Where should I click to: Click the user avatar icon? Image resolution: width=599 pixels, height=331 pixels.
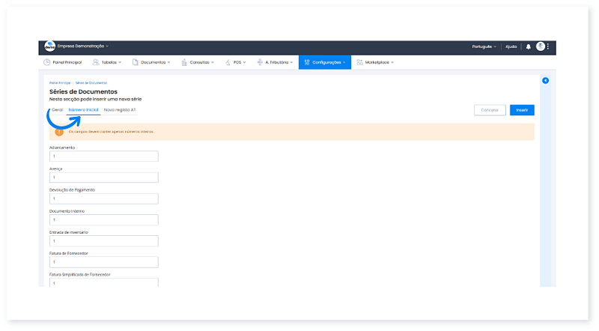(540, 46)
